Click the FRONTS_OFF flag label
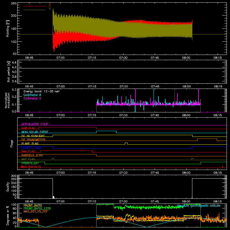Viewport: 230px width, 230px height. coord(30,163)
